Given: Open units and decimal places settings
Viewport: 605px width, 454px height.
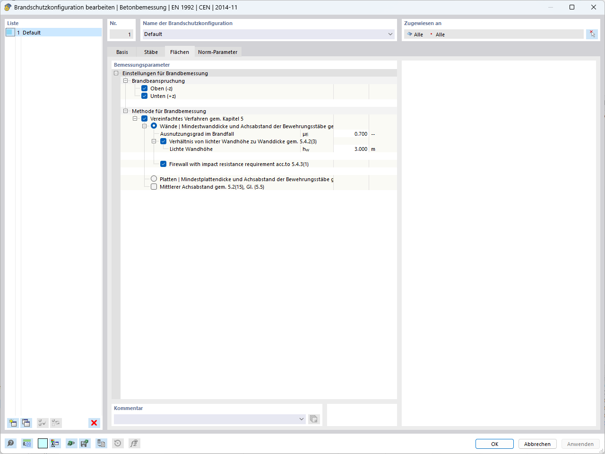Looking at the screenshot, I should 27,443.
